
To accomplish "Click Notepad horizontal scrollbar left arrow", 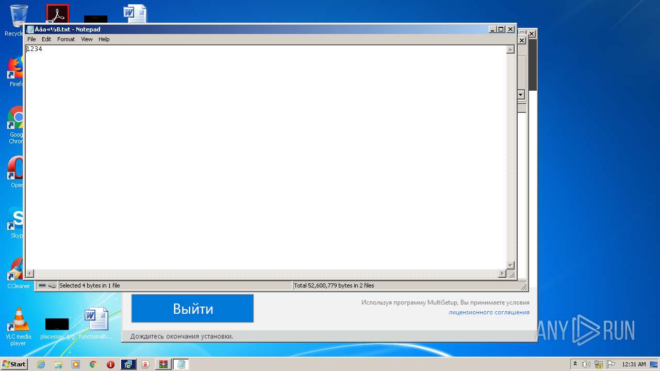I will pos(30,274).
